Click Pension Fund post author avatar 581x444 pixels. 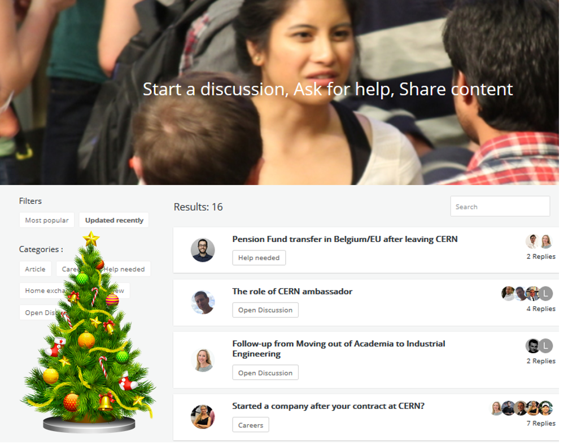pyautogui.click(x=203, y=250)
